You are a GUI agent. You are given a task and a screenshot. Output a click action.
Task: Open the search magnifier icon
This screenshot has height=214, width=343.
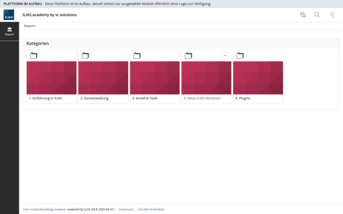(317, 15)
